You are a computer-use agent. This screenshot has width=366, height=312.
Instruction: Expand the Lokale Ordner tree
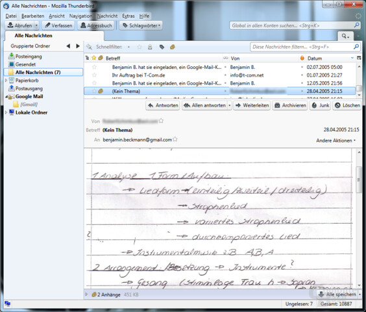(6, 112)
